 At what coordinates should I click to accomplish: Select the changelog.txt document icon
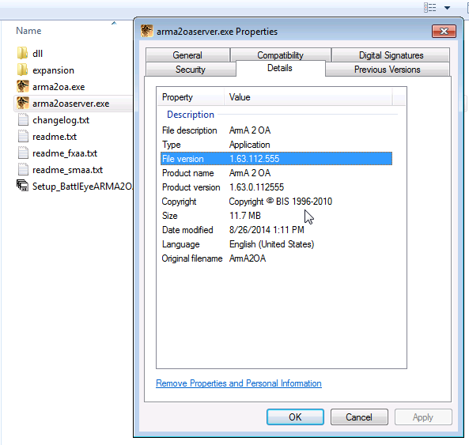[23, 120]
